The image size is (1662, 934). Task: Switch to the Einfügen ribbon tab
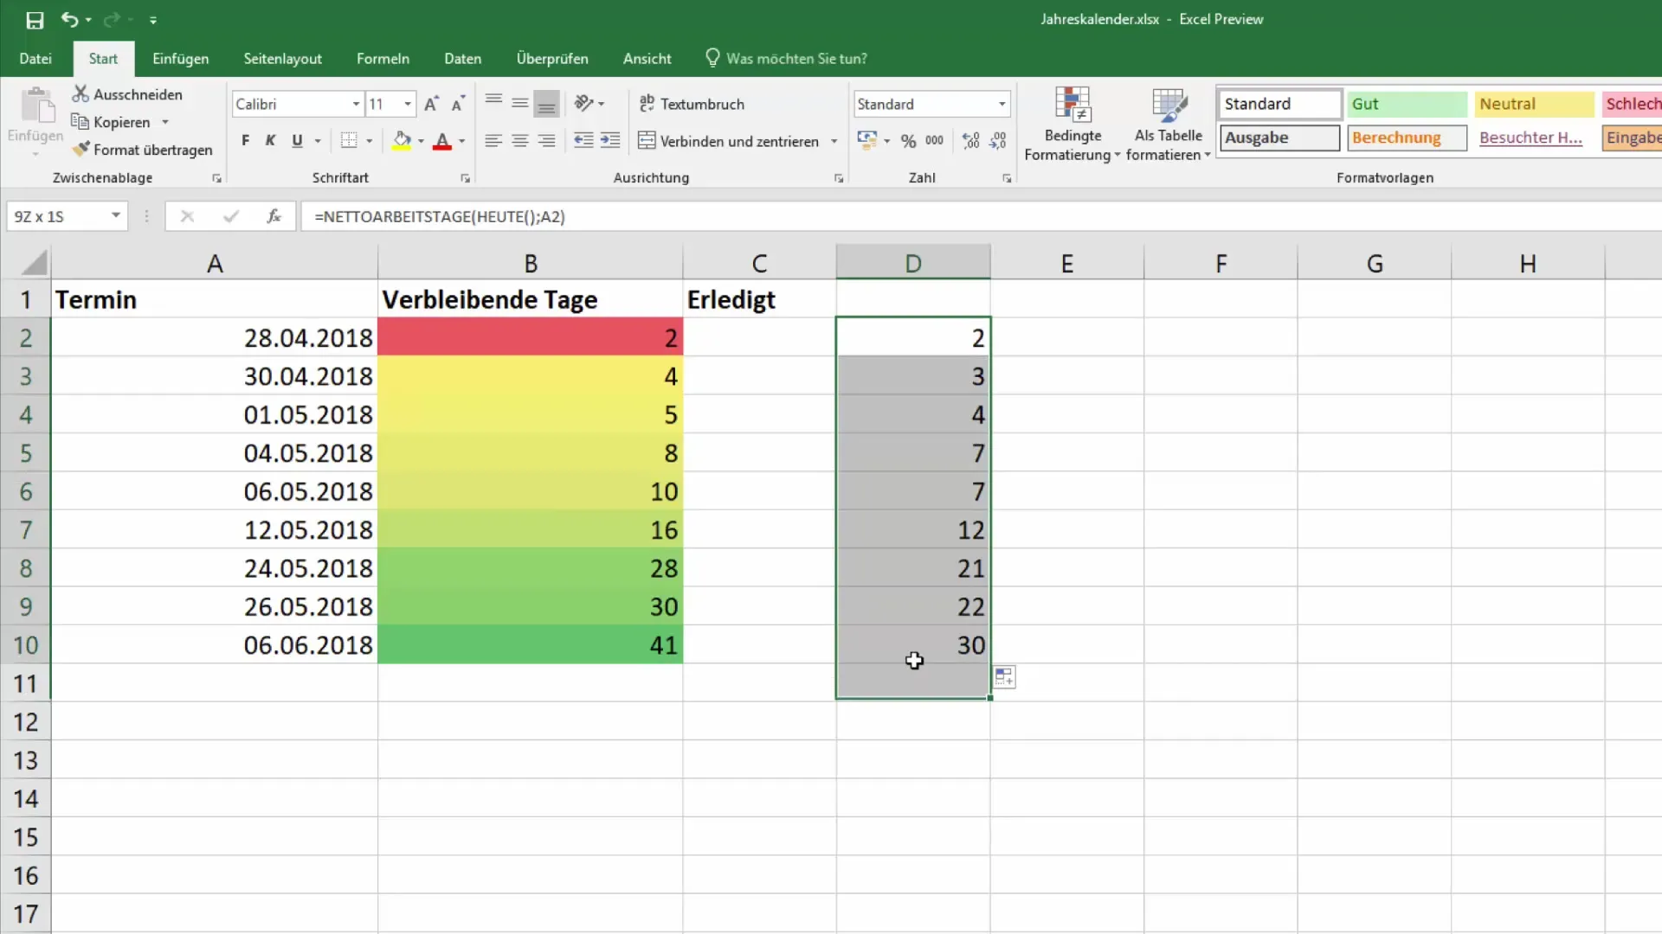pos(181,58)
